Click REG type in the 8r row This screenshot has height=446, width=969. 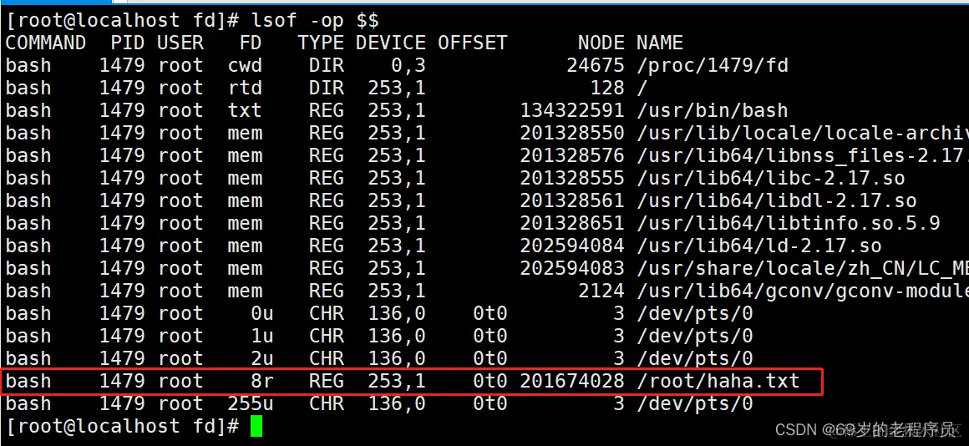327,381
